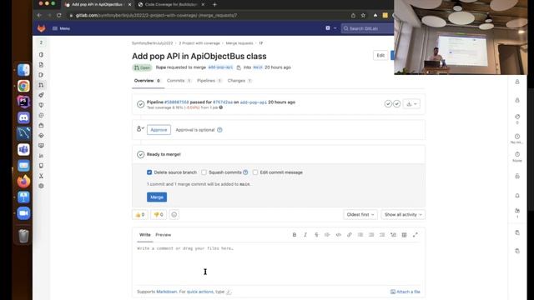Image resolution: width=534 pixels, height=300 pixels.
Task: Open Zoom from the dock
Action: (x=23, y=213)
